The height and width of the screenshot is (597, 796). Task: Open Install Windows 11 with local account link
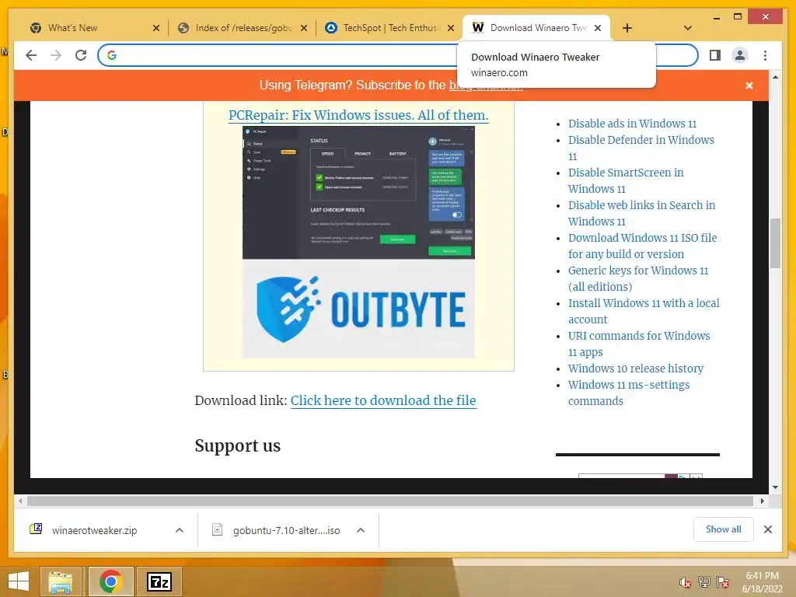point(643,311)
